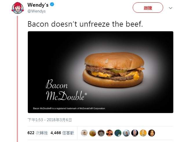Open the liker avatar of man with glasses
Image resolution: width=184 pixels, height=142 pixels.
pos(110,133)
